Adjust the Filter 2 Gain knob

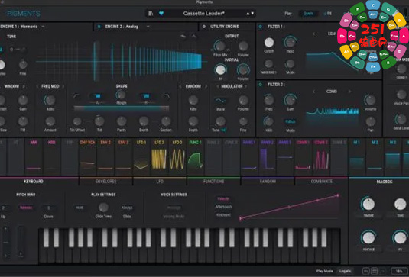[x=290, y=100]
